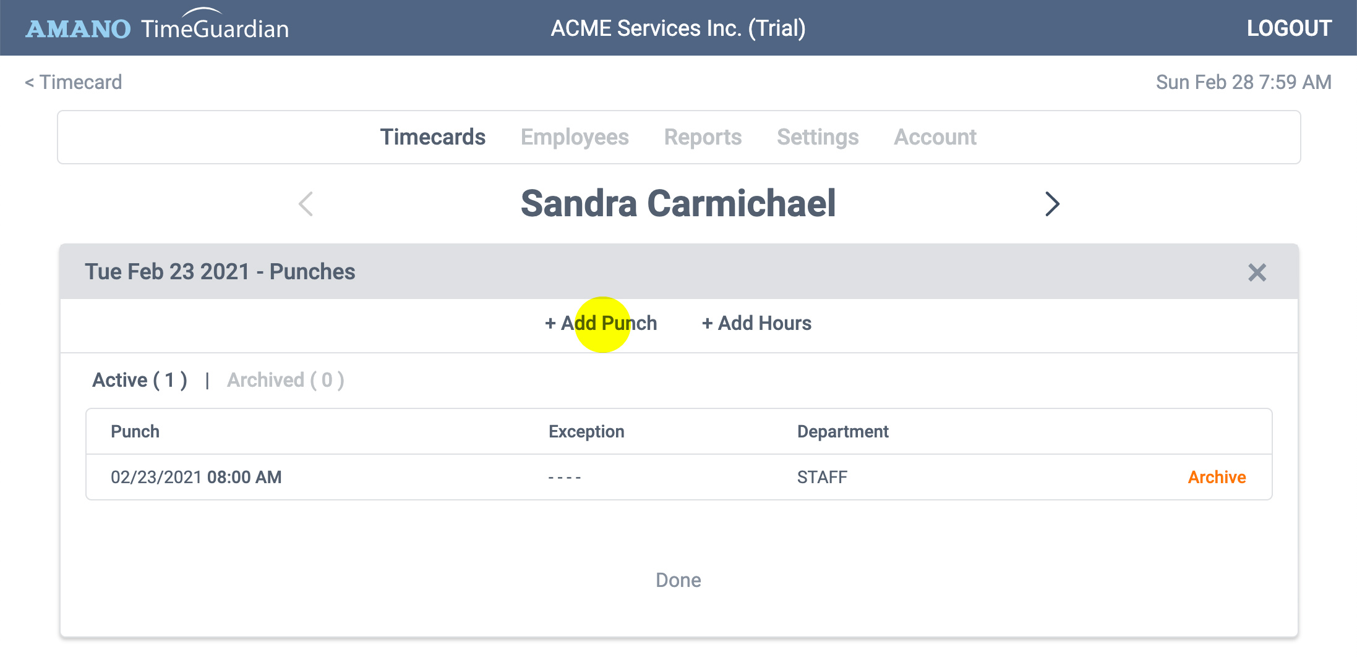Open the Settings section
This screenshot has height=658, width=1357.
(x=818, y=137)
